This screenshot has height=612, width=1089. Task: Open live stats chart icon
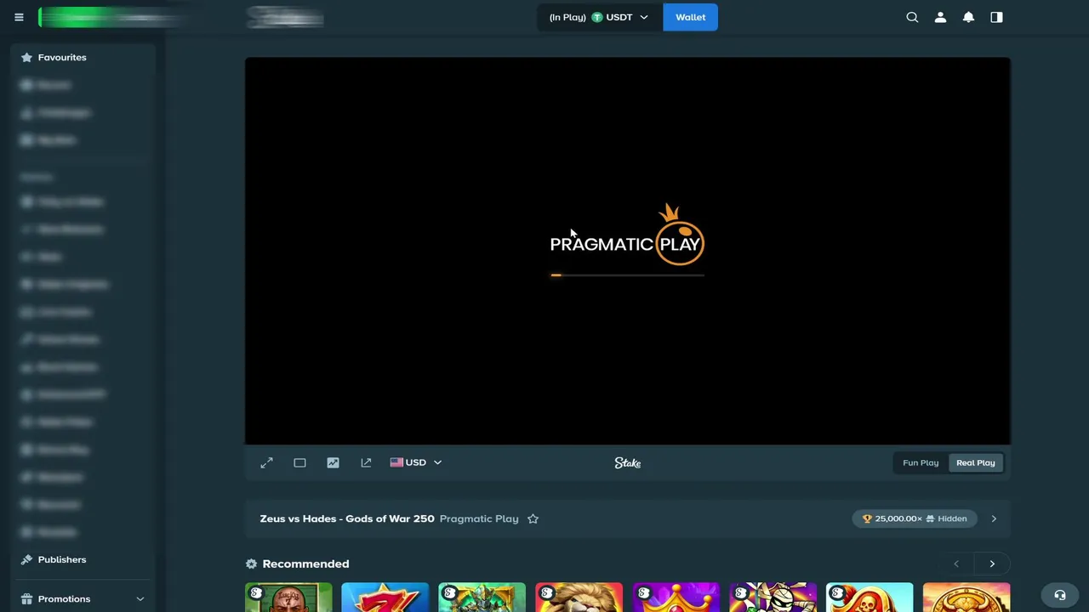pos(333,462)
